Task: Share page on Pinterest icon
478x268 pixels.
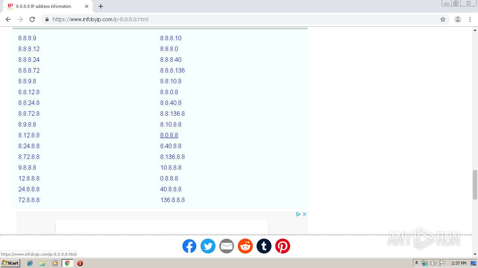Action: (x=283, y=246)
